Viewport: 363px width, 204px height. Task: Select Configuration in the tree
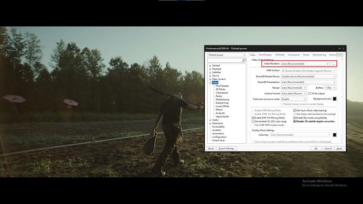(x=219, y=137)
